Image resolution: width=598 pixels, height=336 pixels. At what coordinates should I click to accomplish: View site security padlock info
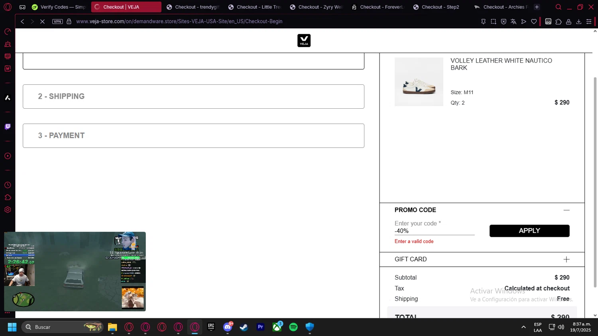click(x=69, y=21)
